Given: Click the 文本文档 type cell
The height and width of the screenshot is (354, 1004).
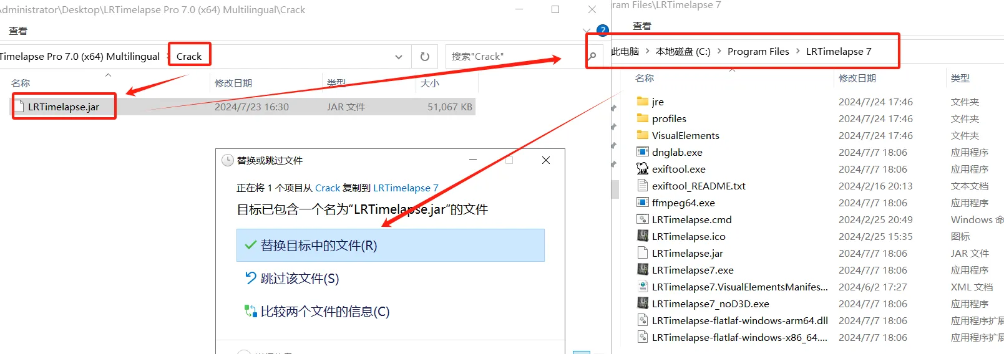Looking at the screenshot, I should [x=970, y=186].
